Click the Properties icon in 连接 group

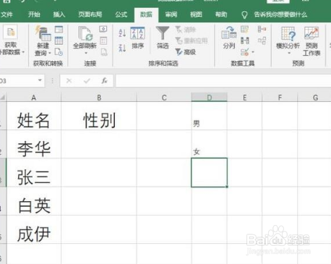click(x=103, y=41)
